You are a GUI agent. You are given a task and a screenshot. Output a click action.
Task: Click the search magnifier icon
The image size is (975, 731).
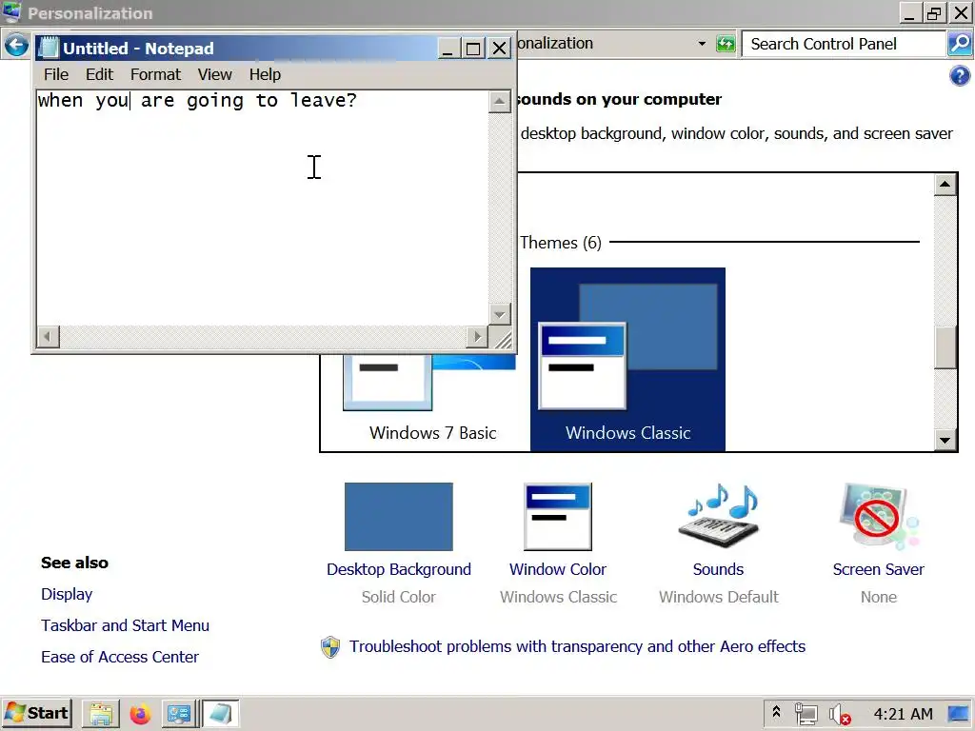[x=960, y=44]
